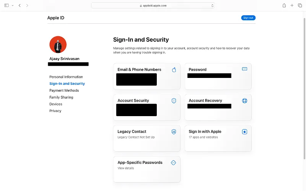Open the Share icon in the toolbar
This screenshot has width=306, height=191.
click(284, 5)
